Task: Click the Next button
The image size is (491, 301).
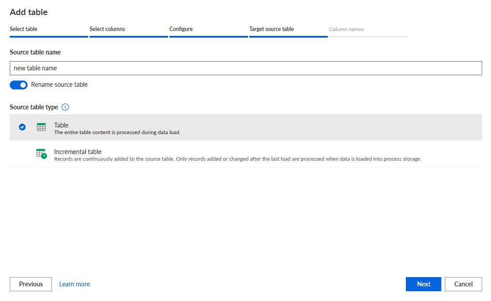Action: click(424, 284)
